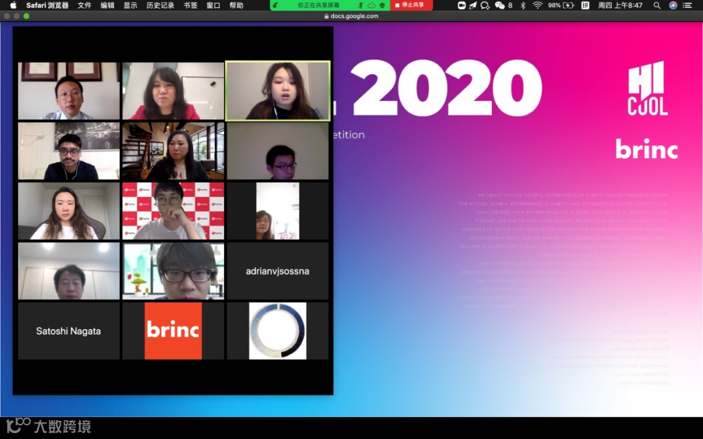This screenshot has width=703, height=439.
Task: Toggle the muted microphone icon in sharing bar
Action: click(x=361, y=5)
